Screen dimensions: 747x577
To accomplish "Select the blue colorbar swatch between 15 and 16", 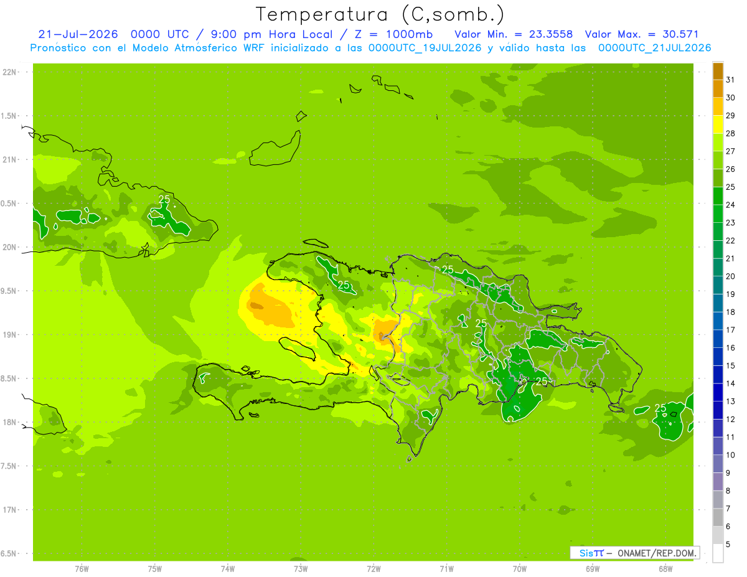I will pos(718,357).
